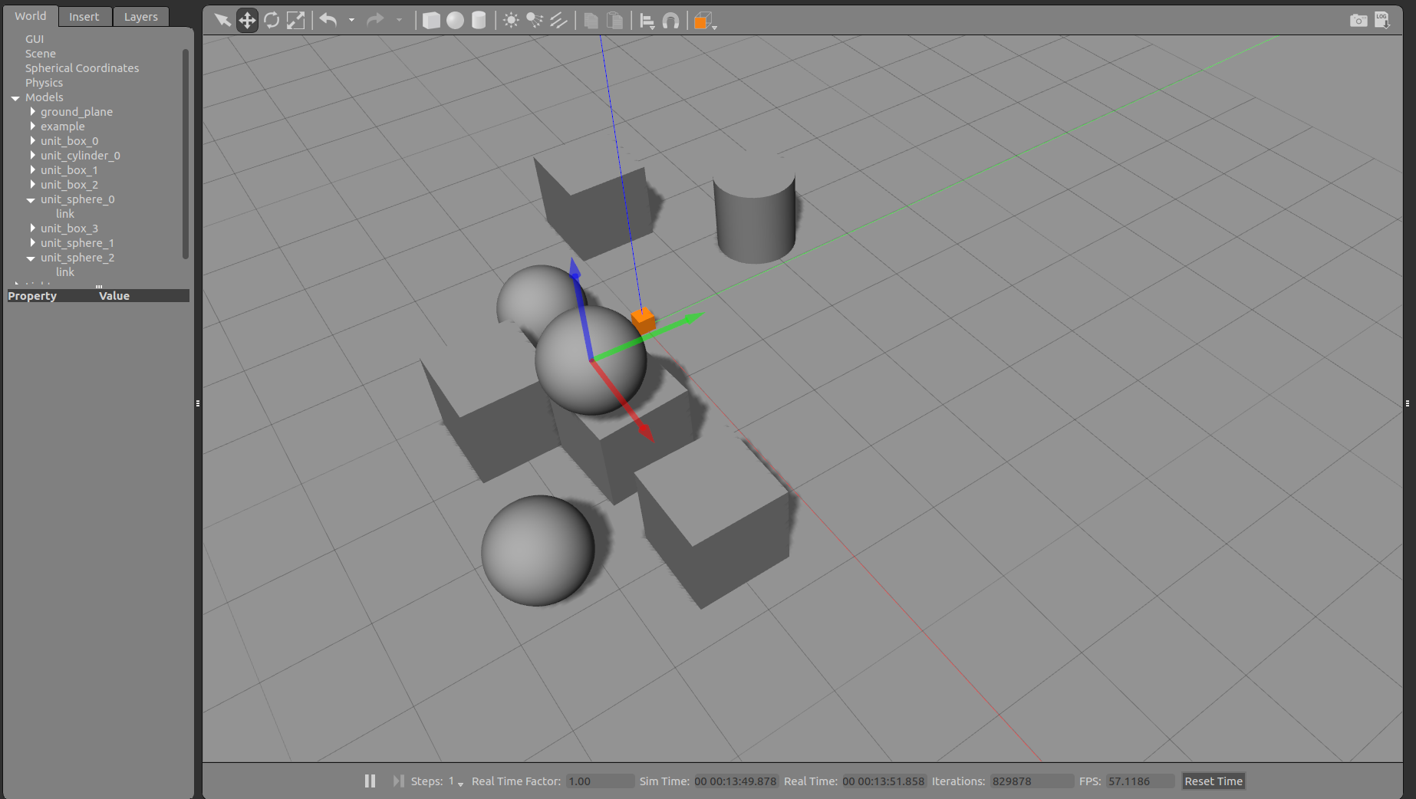
Task: Undo the last action
Action: pos(328,20)
